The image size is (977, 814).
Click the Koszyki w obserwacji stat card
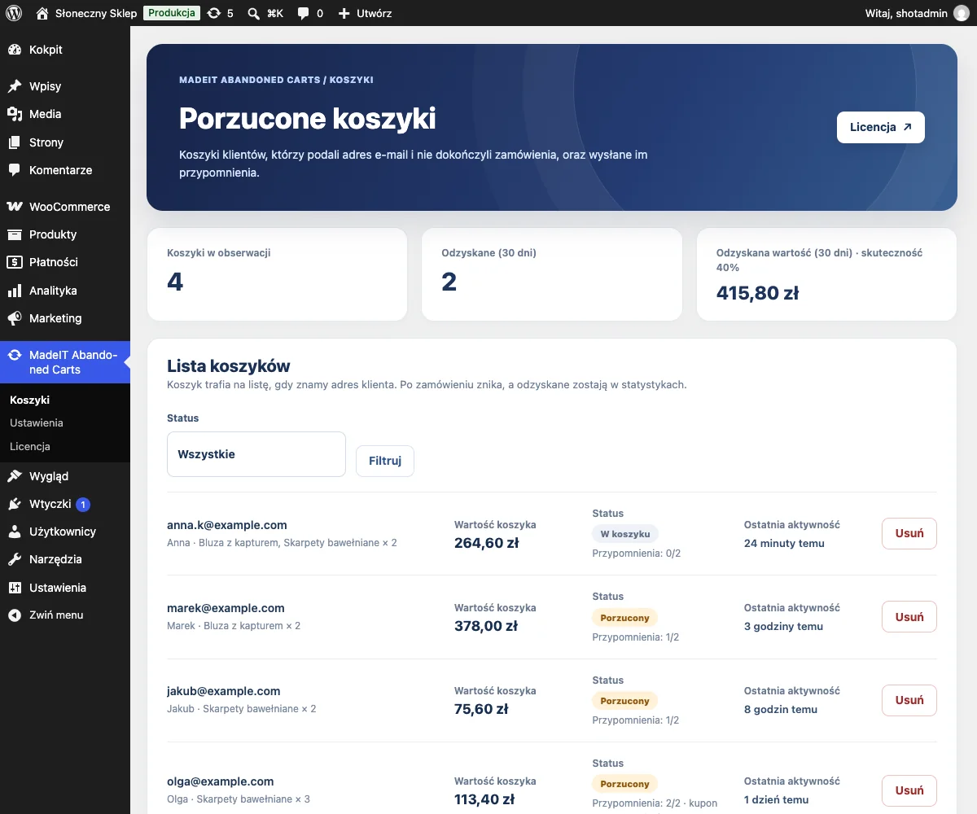pyautogui.click(x=277, y=274)
